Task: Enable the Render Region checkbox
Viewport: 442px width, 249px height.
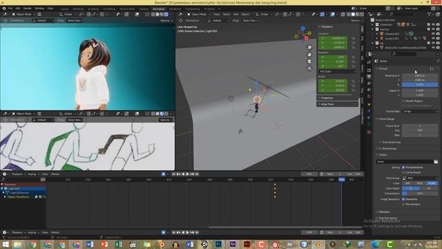Action: point(403,101)
